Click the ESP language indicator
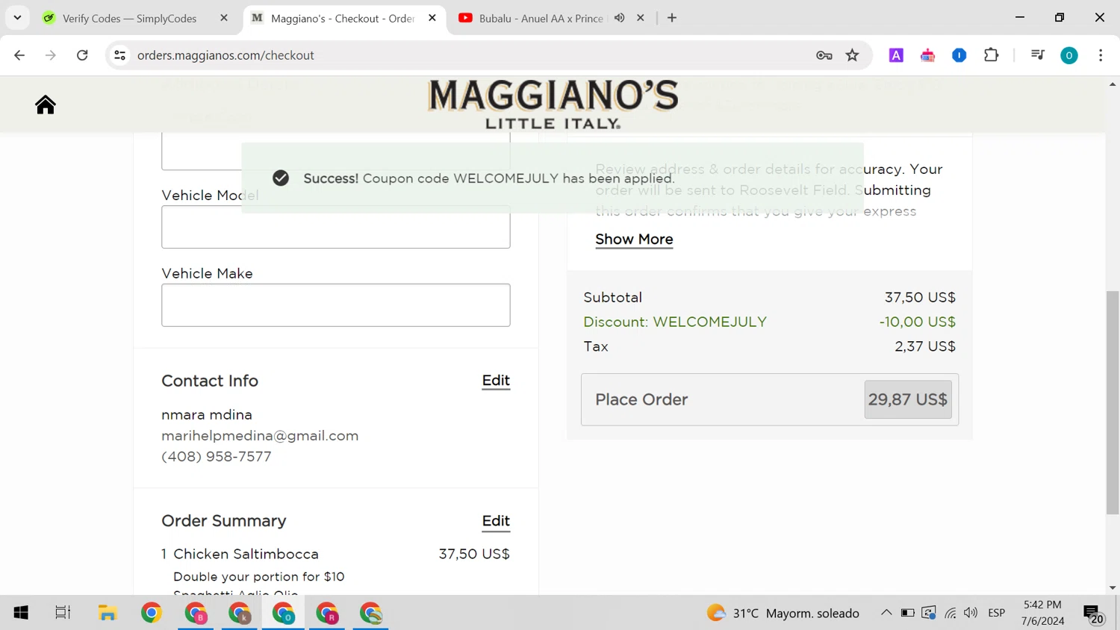The width and height of the screenshot is (1120, 630). tap(996, 613)
